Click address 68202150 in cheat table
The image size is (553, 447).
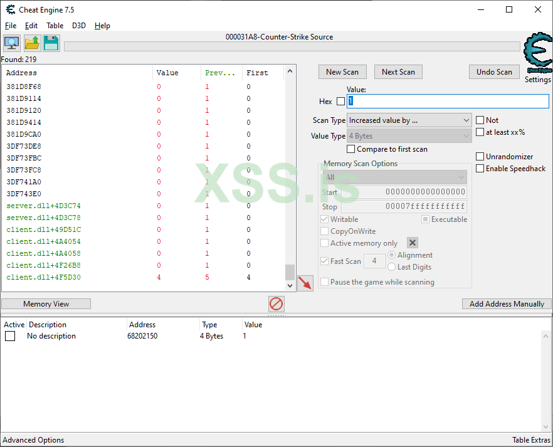(x=142, y=336)
